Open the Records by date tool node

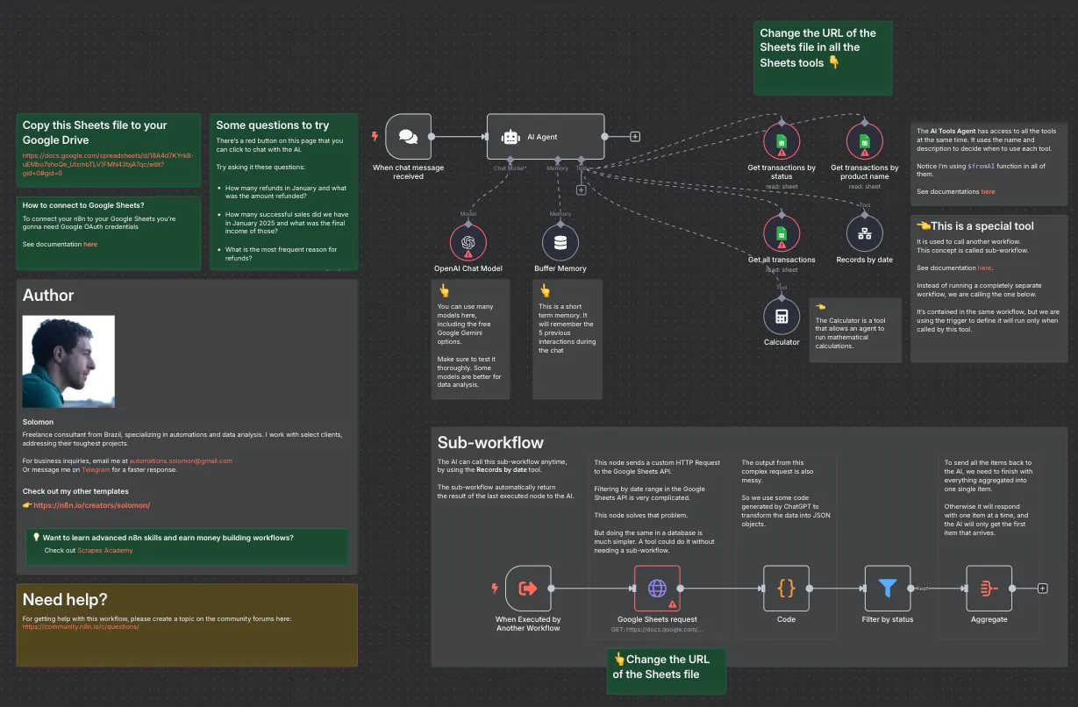(x=865, y=234)
